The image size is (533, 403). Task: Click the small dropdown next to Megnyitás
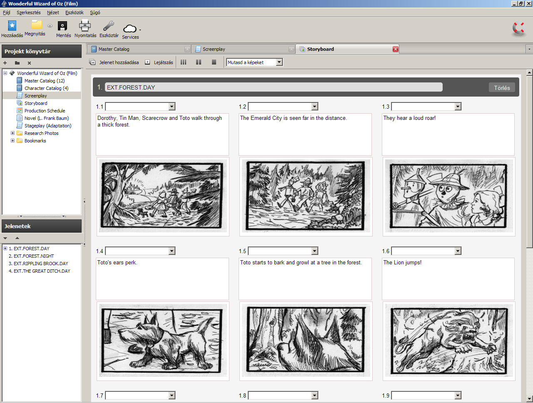[50, 26]
